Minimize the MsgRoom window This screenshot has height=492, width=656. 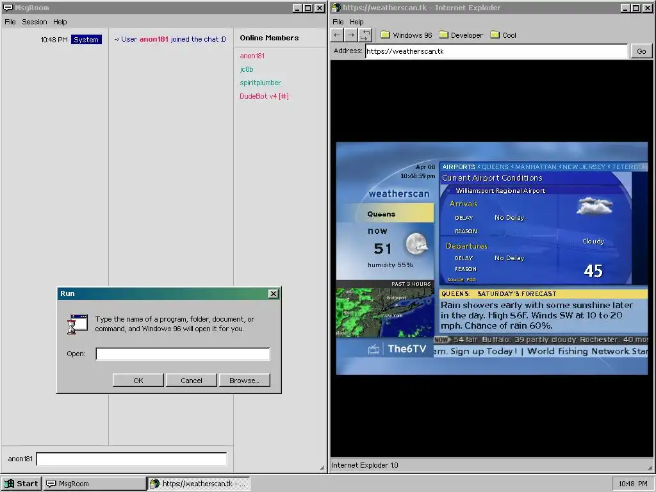point(297,8)
